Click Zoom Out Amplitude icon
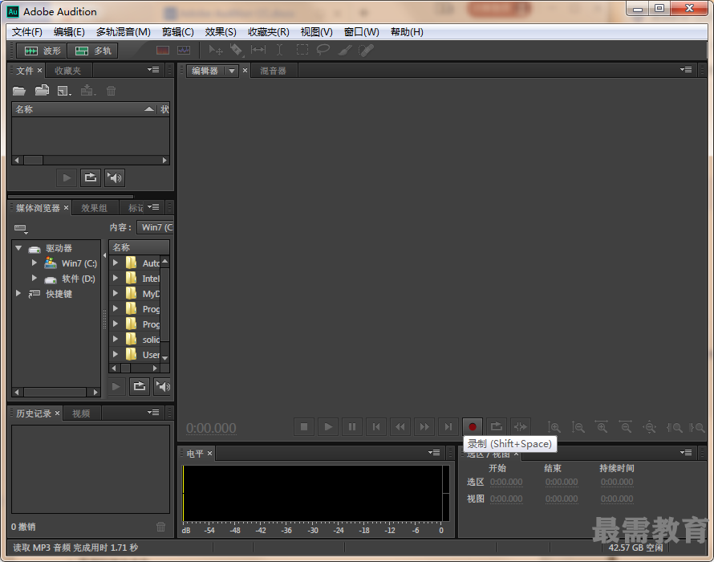The height and width of the screenshot is (562, 714). point(578,427)
